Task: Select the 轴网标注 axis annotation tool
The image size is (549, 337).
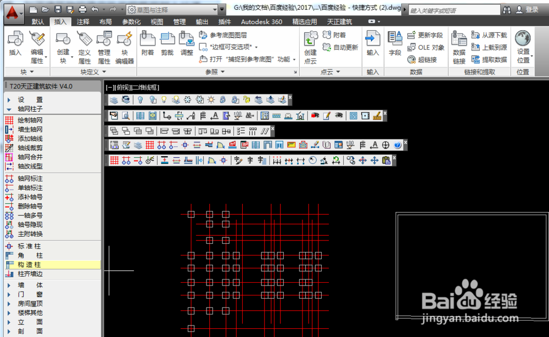Action: (x=30, y=178)
